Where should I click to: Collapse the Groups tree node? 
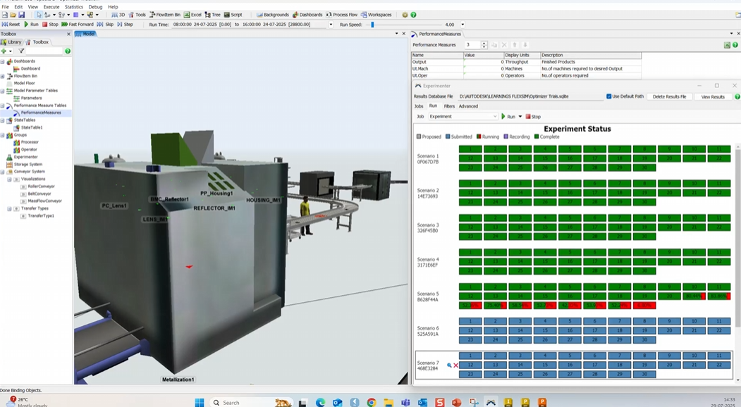(3, 135)
